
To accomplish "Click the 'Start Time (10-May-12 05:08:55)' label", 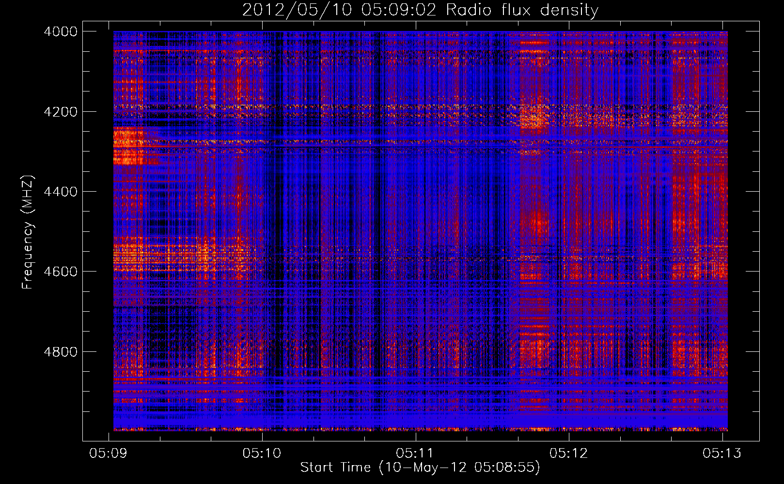I will tap(420, 467).
